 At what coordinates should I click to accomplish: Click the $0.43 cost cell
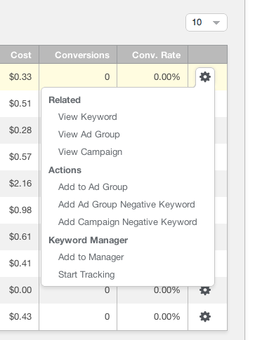[20, 317]
